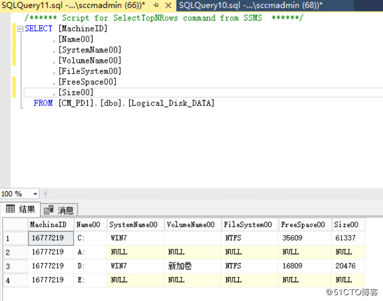Click the NULL SystemName00 cell in row 2
The height and width of the screenshot is (301, 383).
coord(135,253)
